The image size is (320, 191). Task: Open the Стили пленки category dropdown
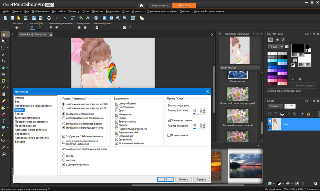(x=240, y=68)
